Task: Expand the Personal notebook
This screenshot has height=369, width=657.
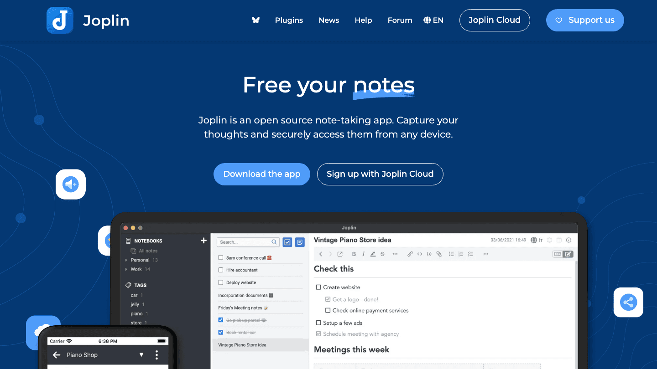Action: tap(126, 260)
